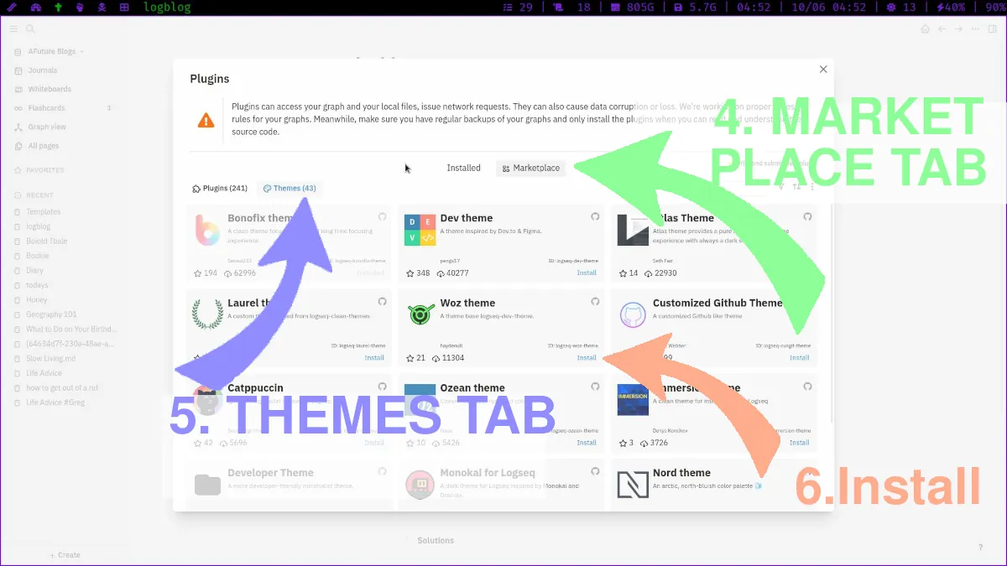Click Create at sidebar bottom
The image size is (1007, 566).
pyautogui.click(x=65, y=555)
